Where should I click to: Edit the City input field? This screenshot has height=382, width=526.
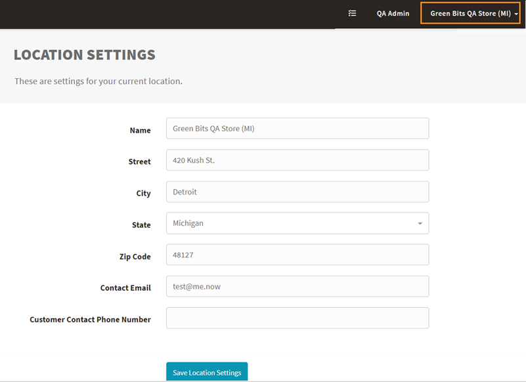click(297, 192)
